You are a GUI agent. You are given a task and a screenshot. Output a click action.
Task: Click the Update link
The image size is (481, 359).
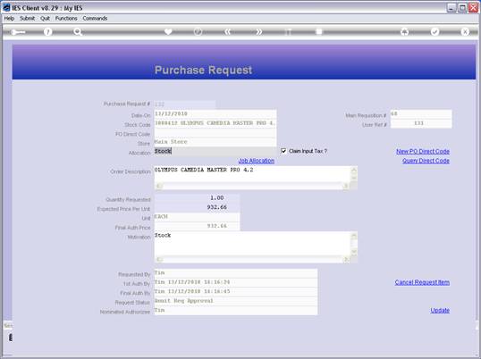[440, 310]
